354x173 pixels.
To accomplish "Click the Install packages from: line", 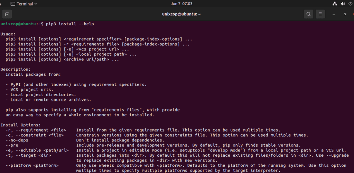I will [x=33, y=74].
